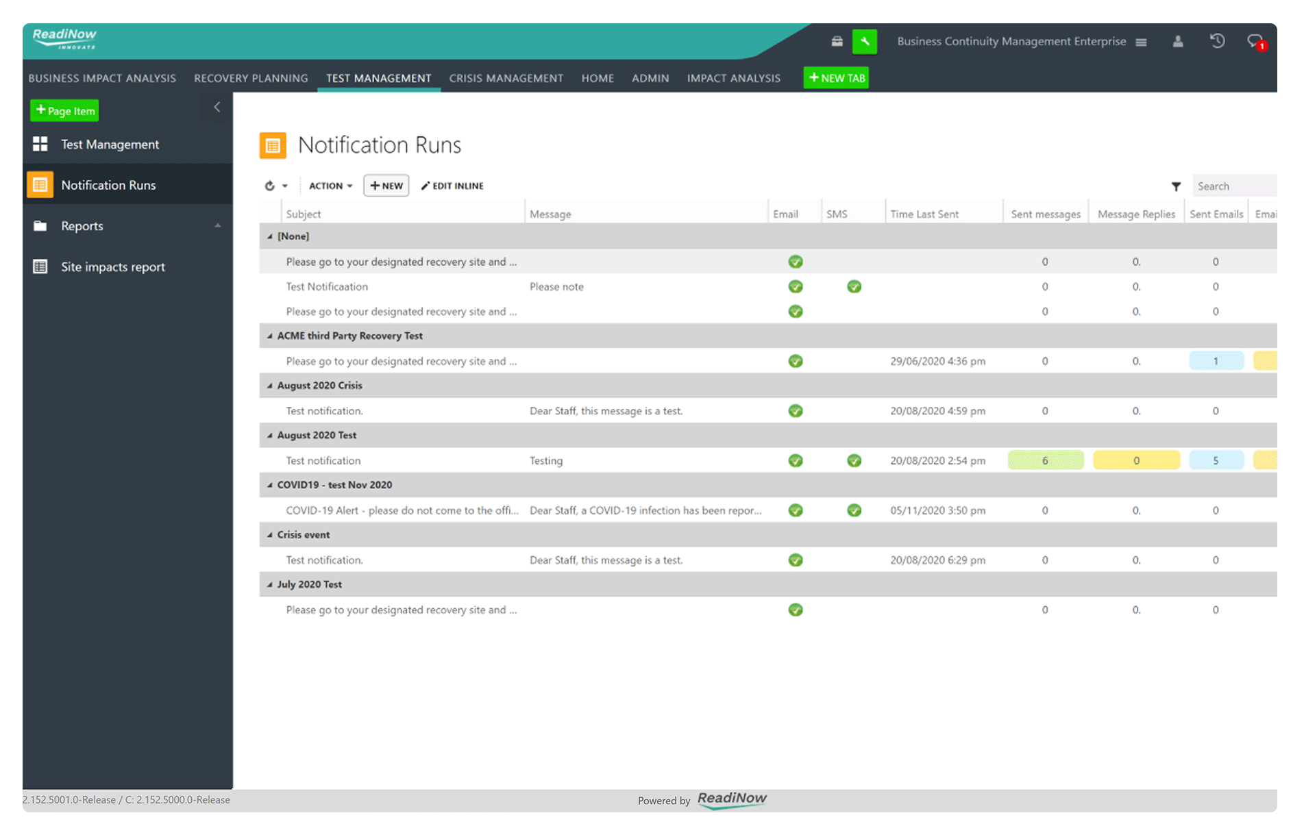Image resolution: width=1304 pixels, height=837 pixels.
Task: Collapse the August 2020 Crisis group
Action: 269,386
